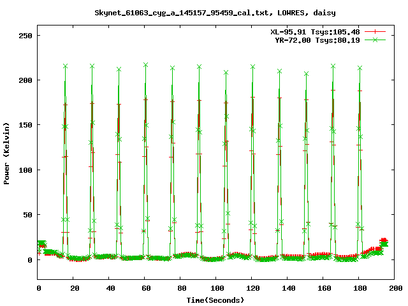The height and width of the screenshot is (306, 408).
Task: Click the 50 tick label on y-axis
Action: pyautogui.click(x=28, y=215)
